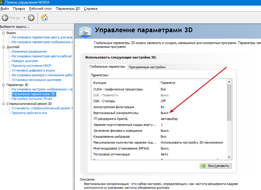Switch to the Глобальные параметры tab
This screenshot has width=261, height=190.
click(107, 66)
